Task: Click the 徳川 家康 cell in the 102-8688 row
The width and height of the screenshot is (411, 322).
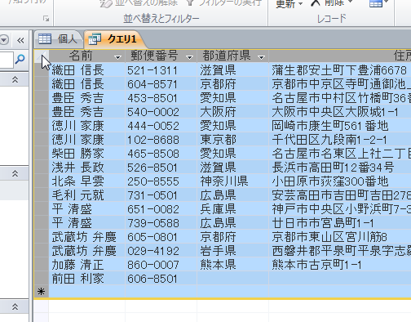Action: pyautogui.click(x=87, y=140)
